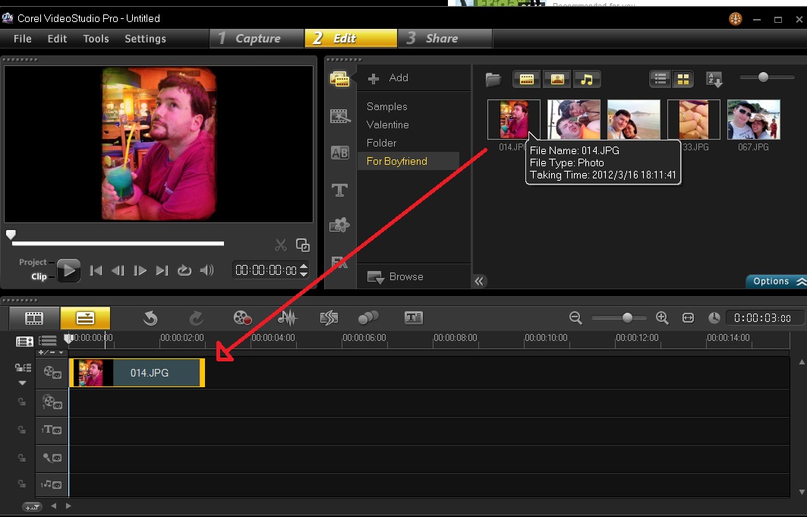The width and height of the screenshot is (807, 517).
Task: Open the Subtitle Editor icon
Action: click(x=414, y=318)
